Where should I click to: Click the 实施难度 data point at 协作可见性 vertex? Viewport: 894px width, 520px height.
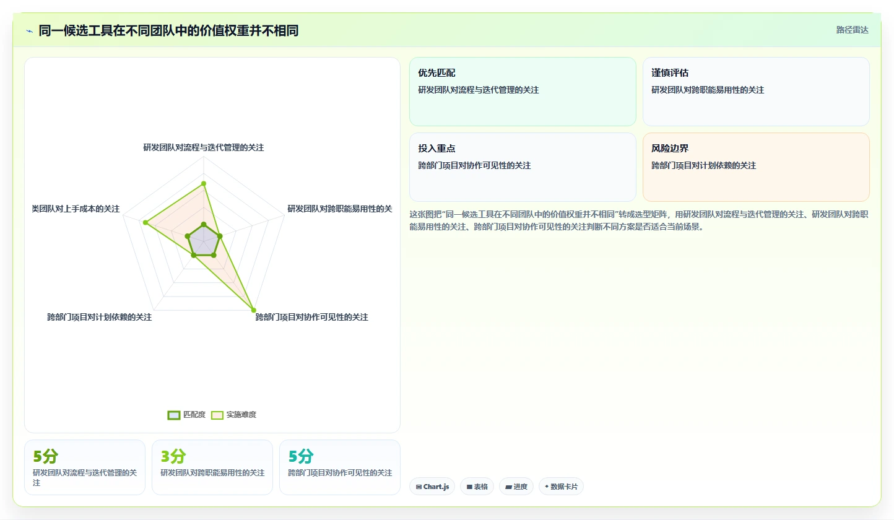pyautogui.click(x=253, y=310)
